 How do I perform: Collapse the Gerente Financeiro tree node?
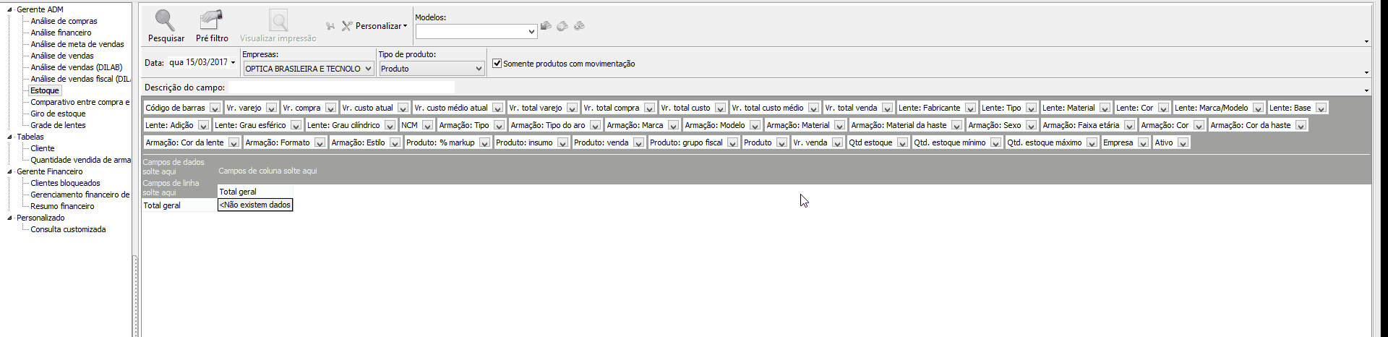[x=9, y=171]
